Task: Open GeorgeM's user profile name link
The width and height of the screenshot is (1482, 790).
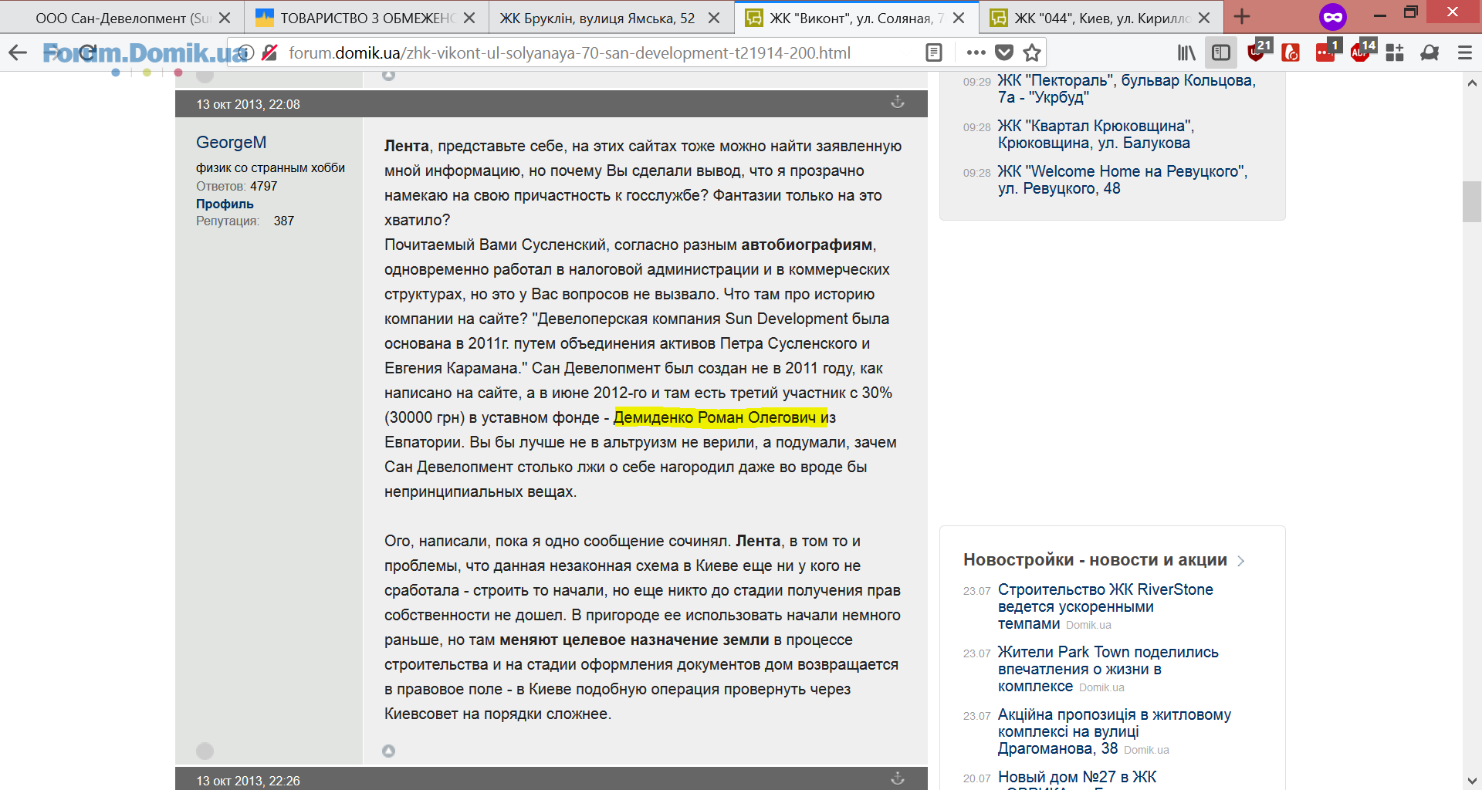Action: click(x=231, y=142)
